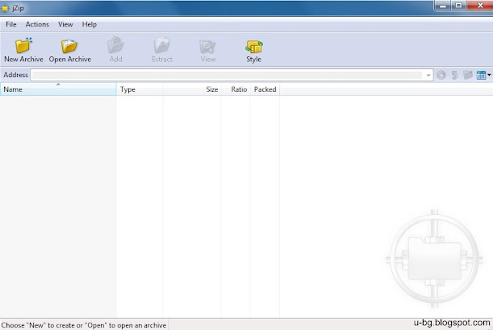Click the new folder icon beside address bar
Screen dimensions: 493x330
(468, 75)
